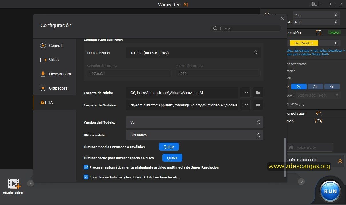Open the Grabadora settings tab
The height and width of the screenshot is (205, 346).
click(x=55, y=88)
